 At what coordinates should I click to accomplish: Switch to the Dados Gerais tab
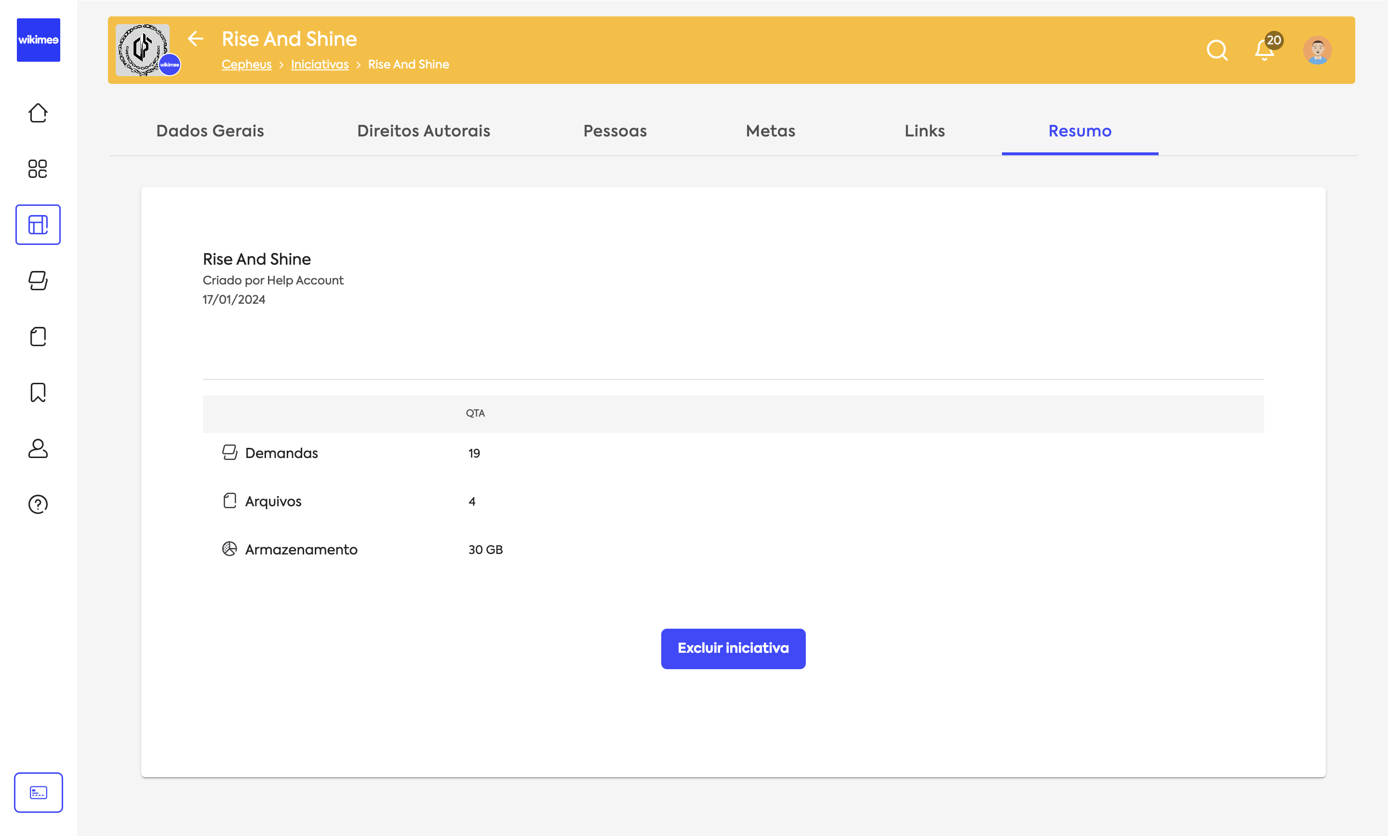(x=210, y=131)
